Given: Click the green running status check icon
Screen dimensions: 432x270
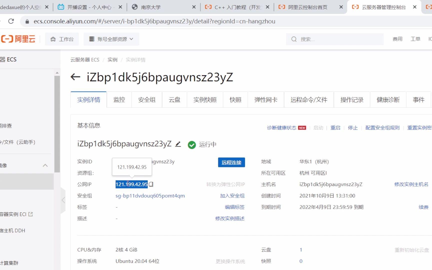Looking at the screenshot, I should (192, 145).
